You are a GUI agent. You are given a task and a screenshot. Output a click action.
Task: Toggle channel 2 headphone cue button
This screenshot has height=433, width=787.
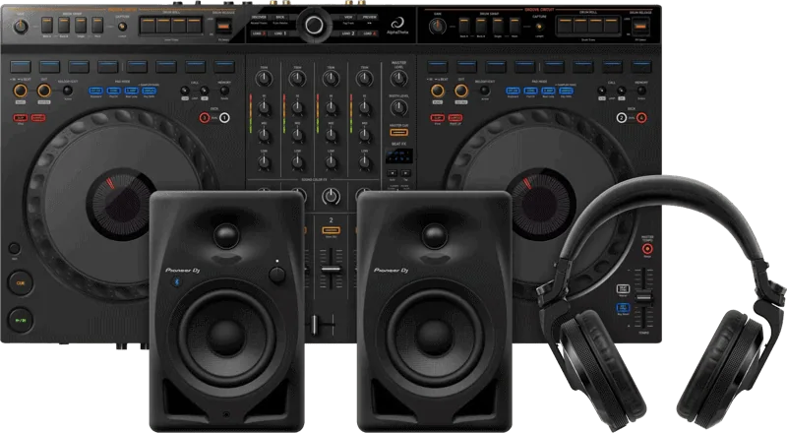(x=331, y=230)
